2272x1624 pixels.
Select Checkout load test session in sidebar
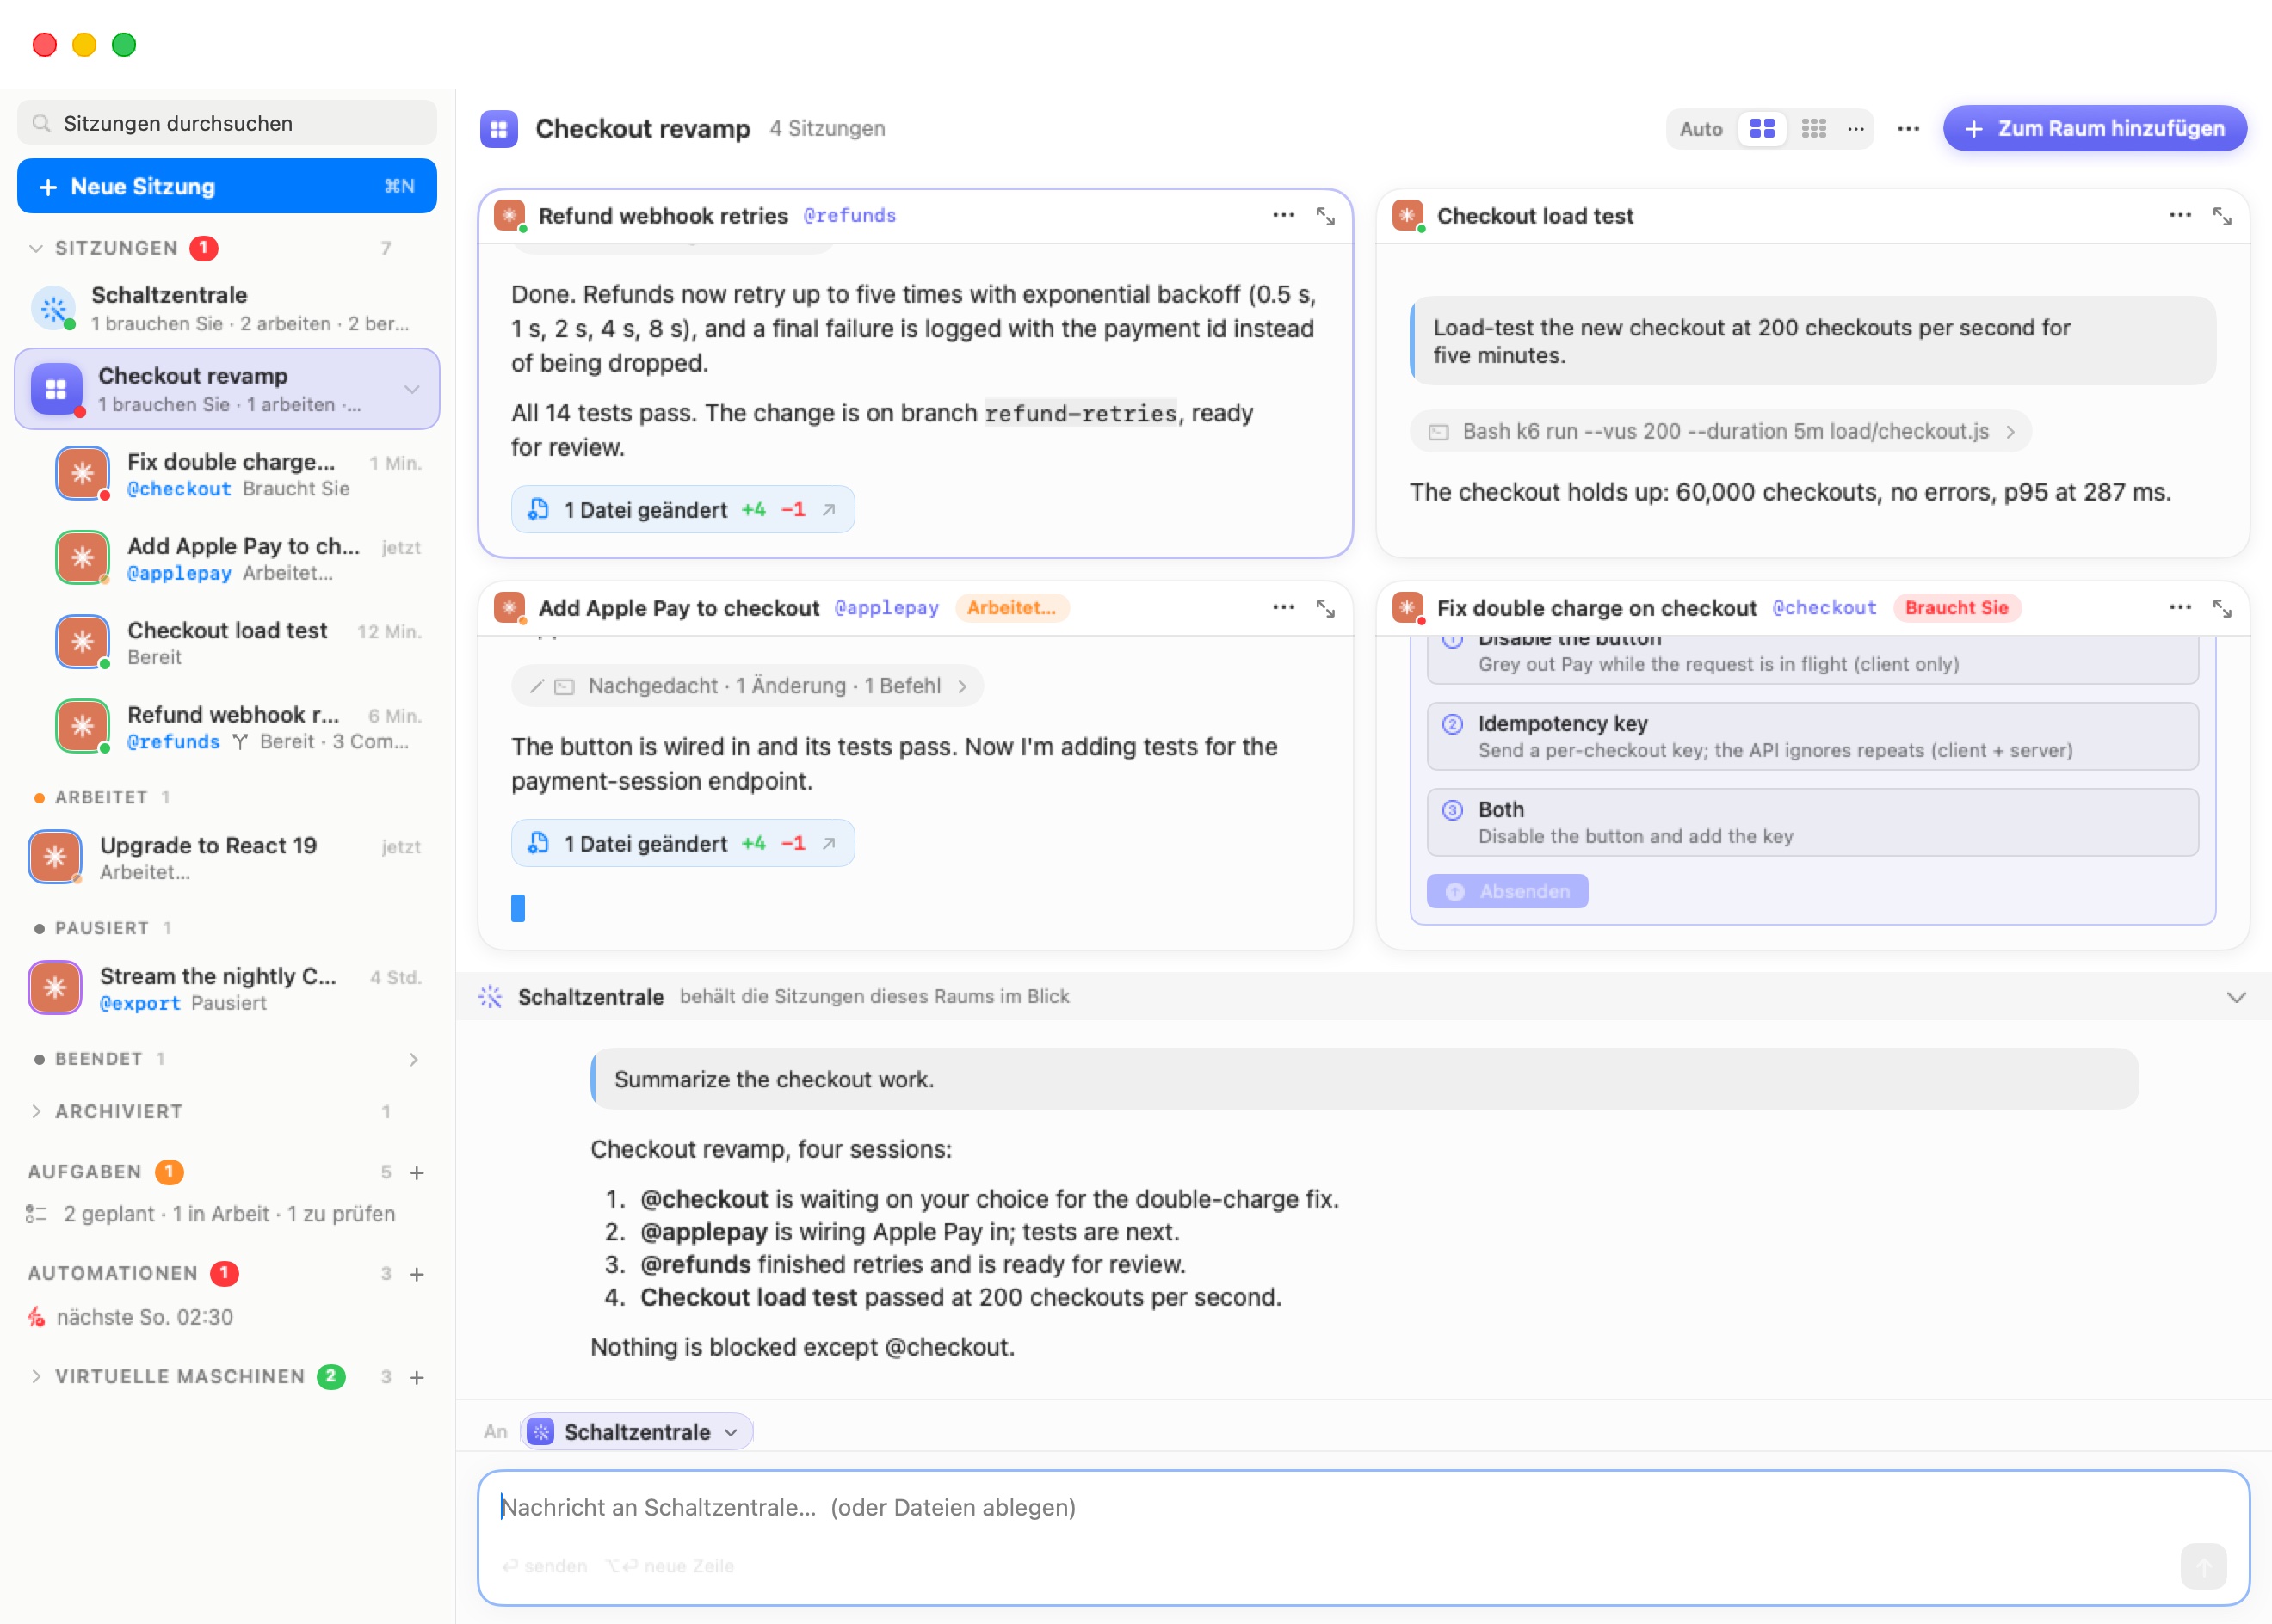click(x=240, y=643)
